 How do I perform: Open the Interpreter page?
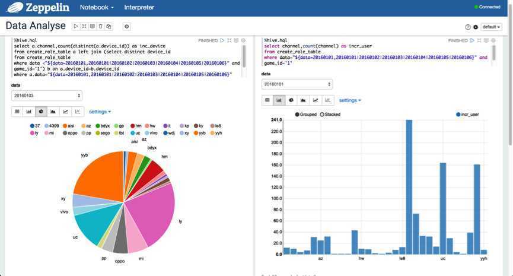[139, 7]
